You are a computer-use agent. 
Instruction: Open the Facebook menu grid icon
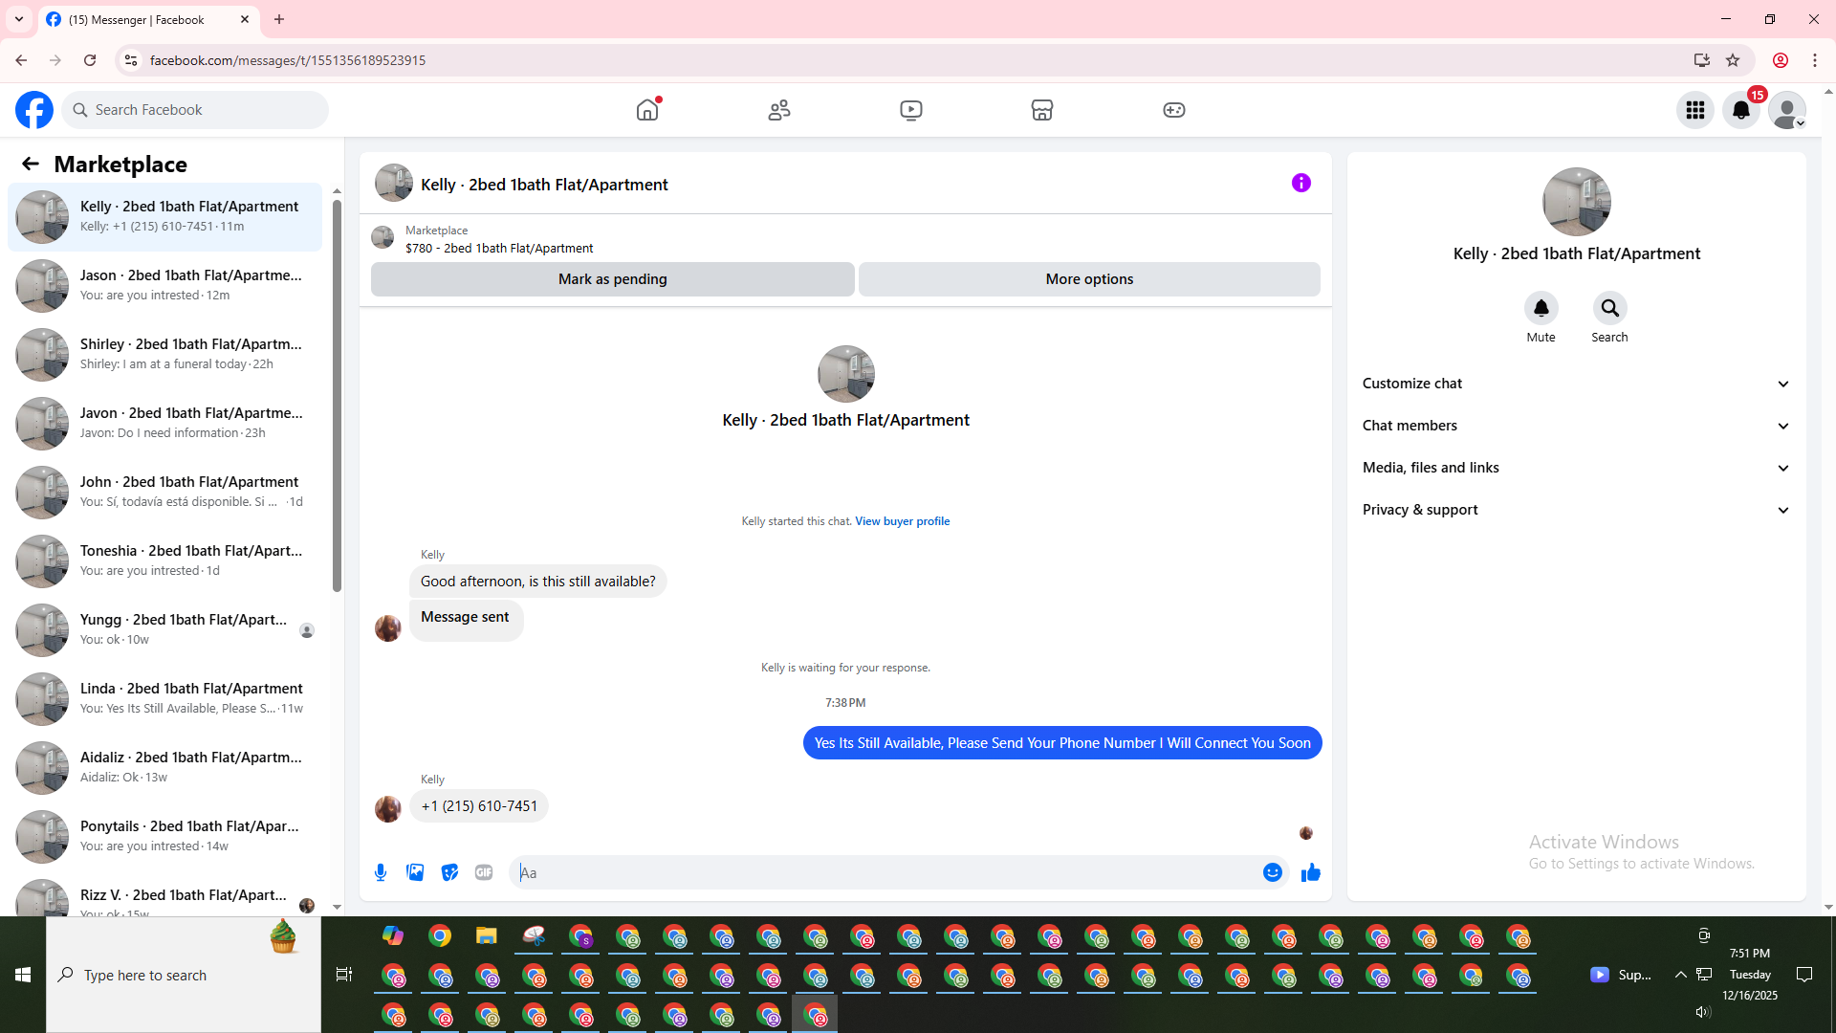(1695, 110)
